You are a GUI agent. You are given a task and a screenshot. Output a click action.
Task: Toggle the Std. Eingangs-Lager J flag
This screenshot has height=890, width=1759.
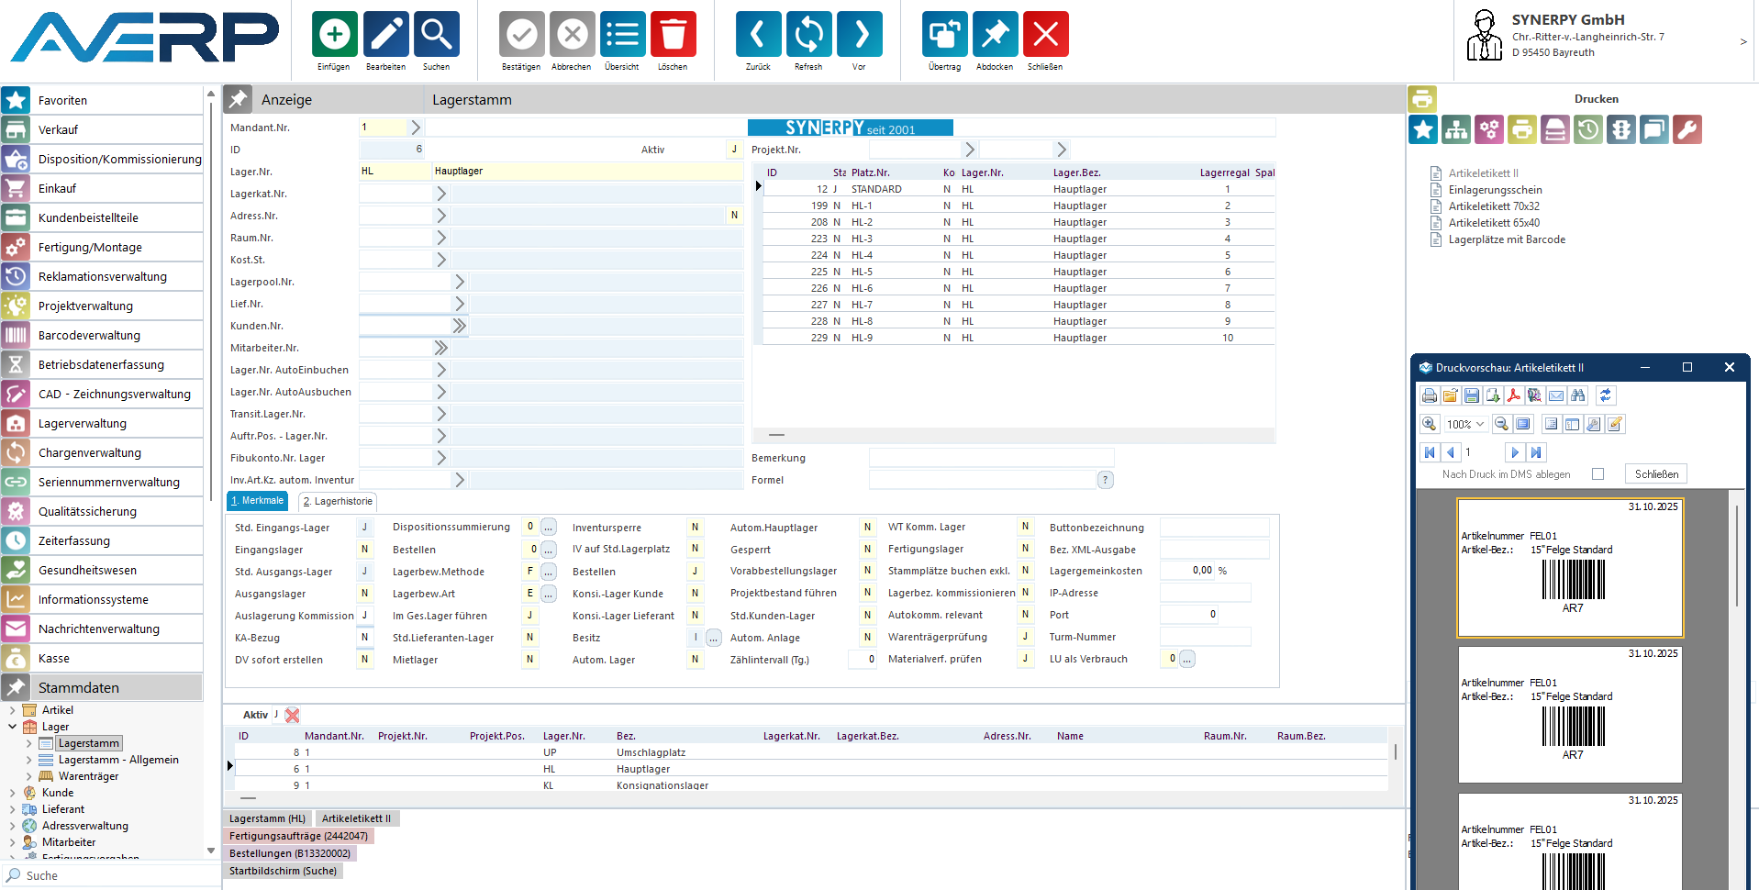(364, 528)
